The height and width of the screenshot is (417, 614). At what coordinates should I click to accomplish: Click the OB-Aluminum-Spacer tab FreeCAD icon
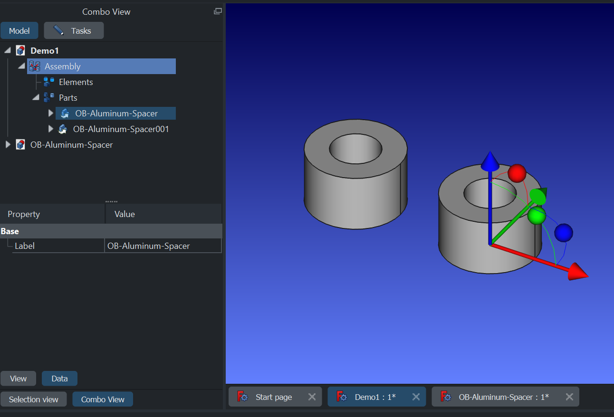click(446, 397)
